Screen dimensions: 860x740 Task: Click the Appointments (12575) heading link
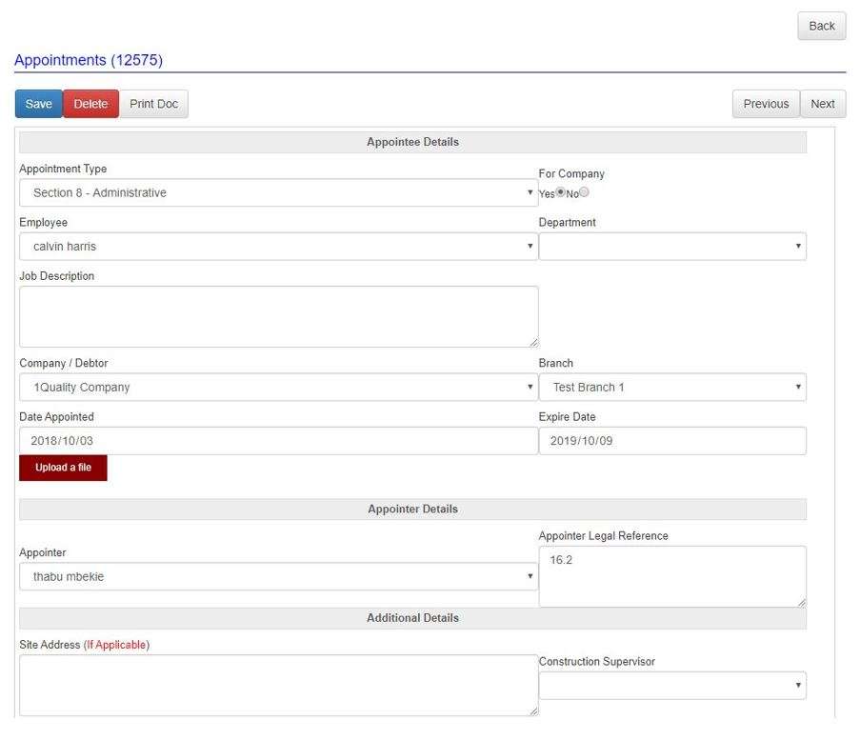pos(88,60)
